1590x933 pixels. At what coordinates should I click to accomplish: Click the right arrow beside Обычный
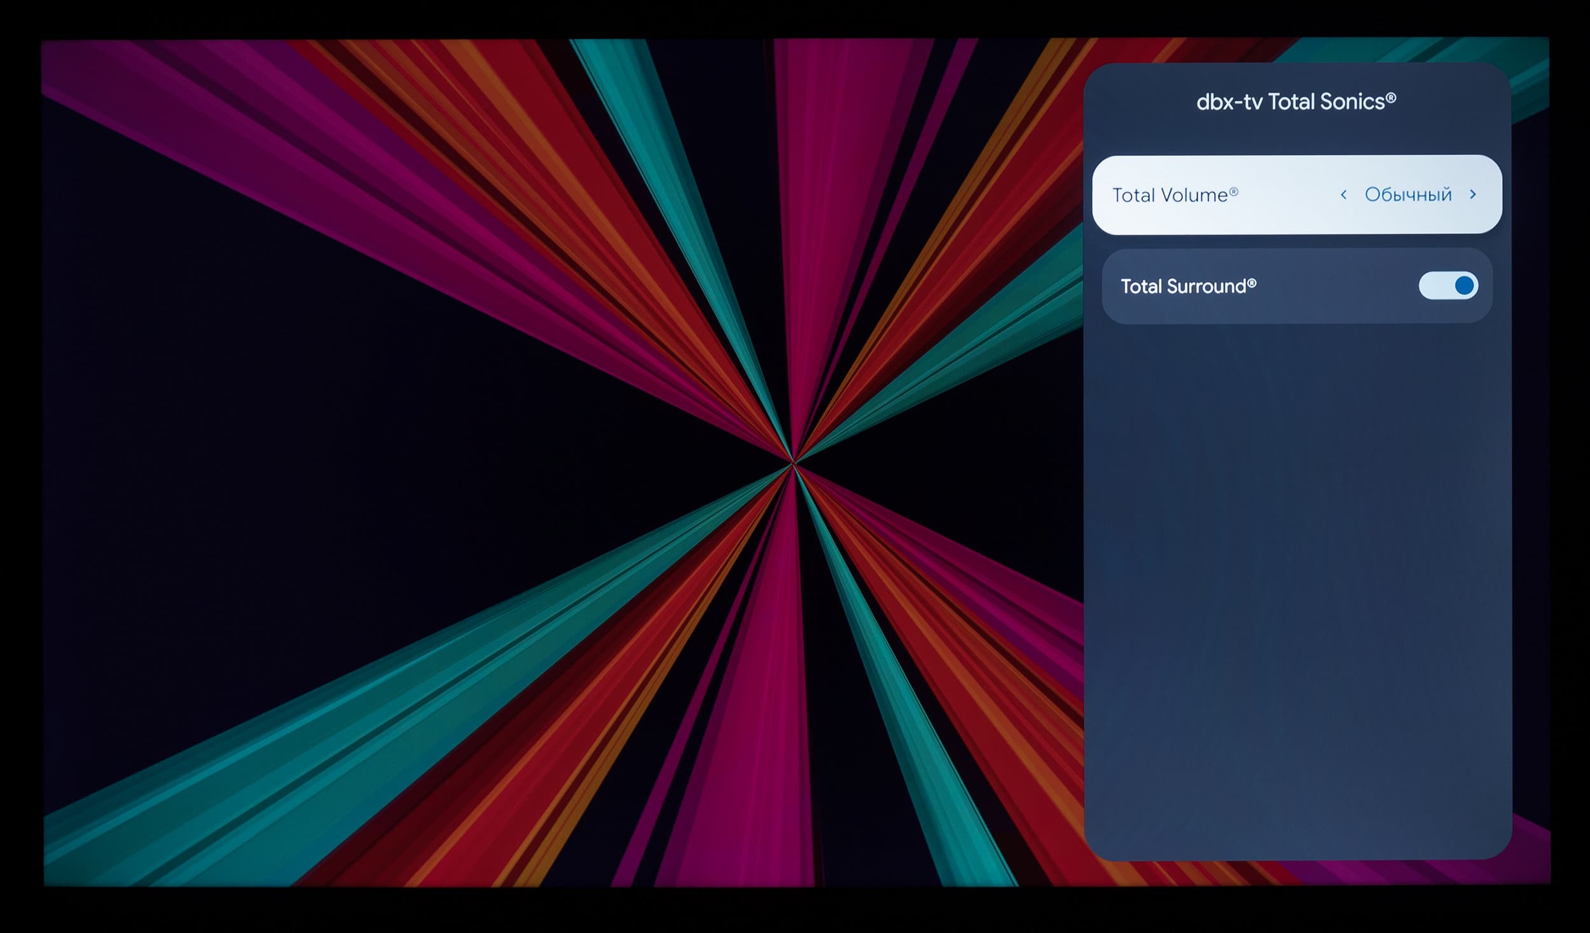[1473, 194]
